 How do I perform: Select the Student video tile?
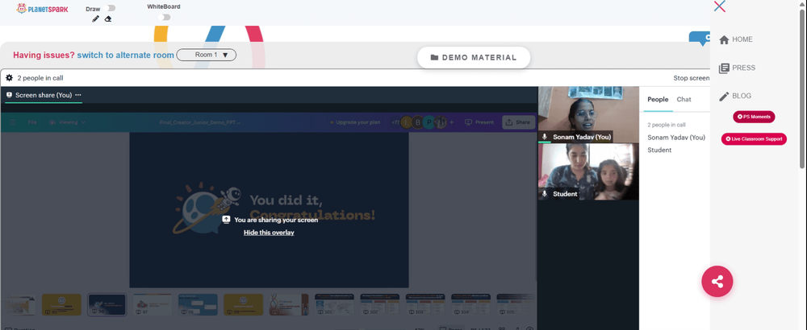tap(588, 171)
